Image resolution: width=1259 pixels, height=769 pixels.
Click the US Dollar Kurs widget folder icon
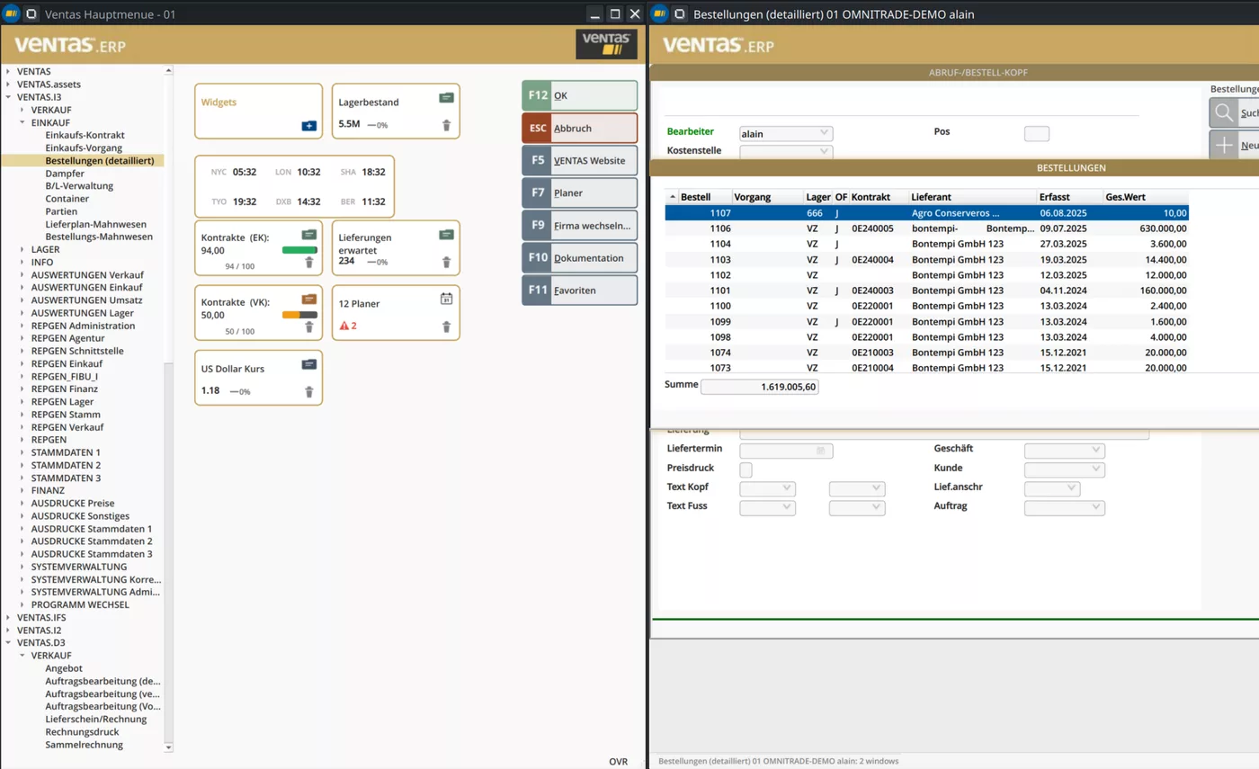(308, 364)
